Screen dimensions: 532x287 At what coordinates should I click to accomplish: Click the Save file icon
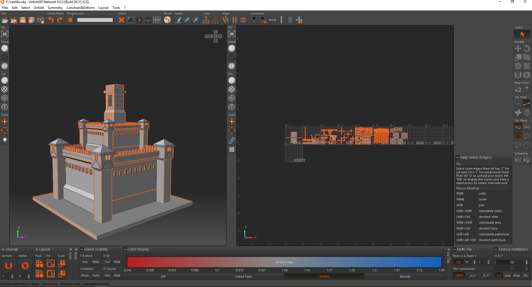click(23, 20)
